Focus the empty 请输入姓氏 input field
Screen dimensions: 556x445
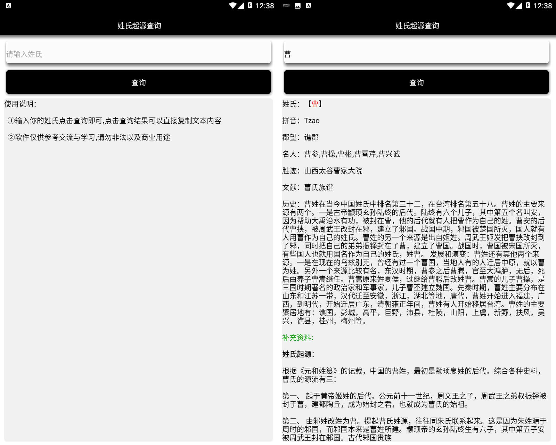tap(138, 52)
